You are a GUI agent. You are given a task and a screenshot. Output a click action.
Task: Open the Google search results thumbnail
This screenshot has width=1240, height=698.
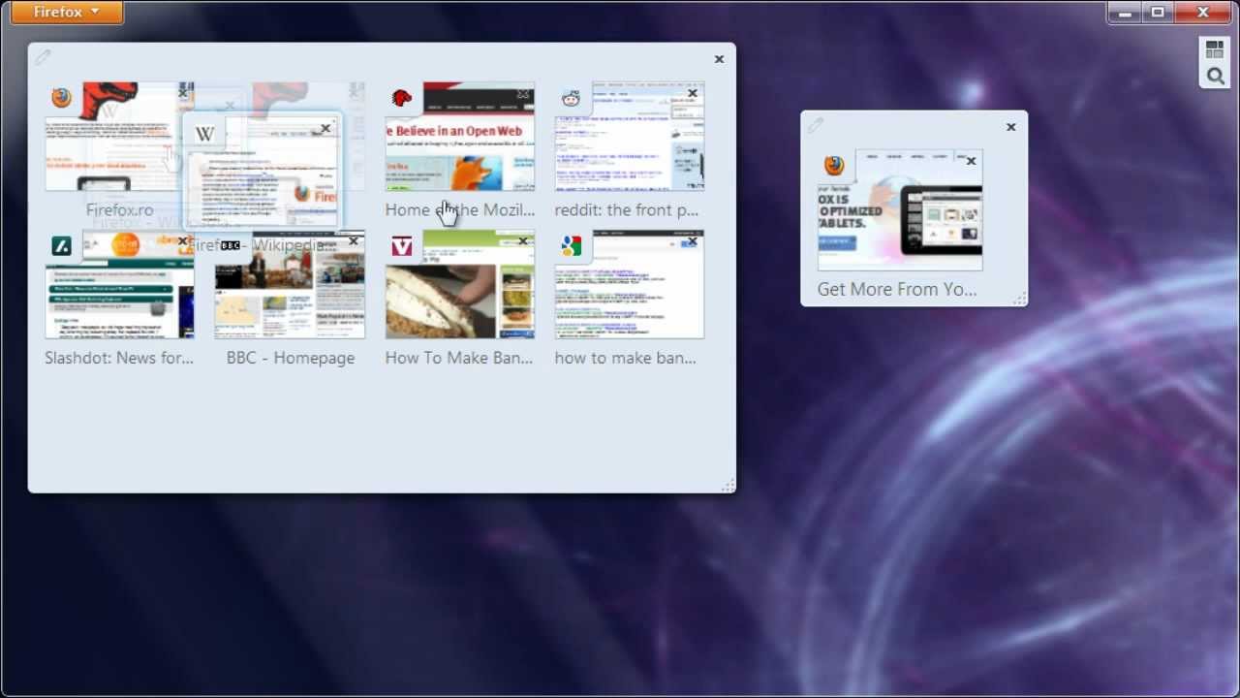pyautogui.click(x=630, y=285)
